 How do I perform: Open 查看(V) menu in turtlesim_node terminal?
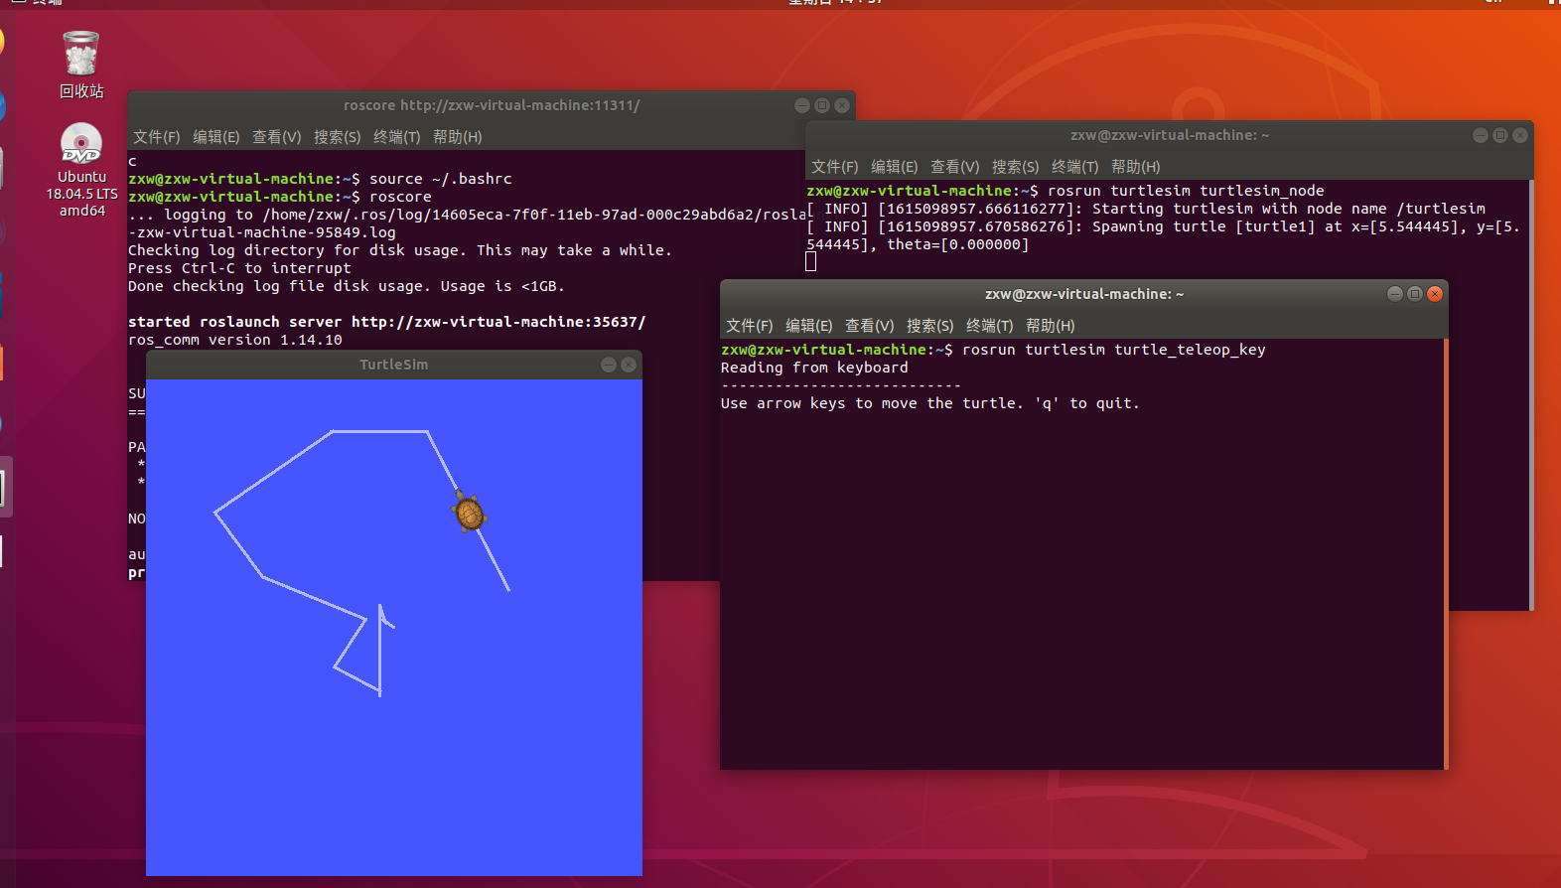[x=955, y=167]
